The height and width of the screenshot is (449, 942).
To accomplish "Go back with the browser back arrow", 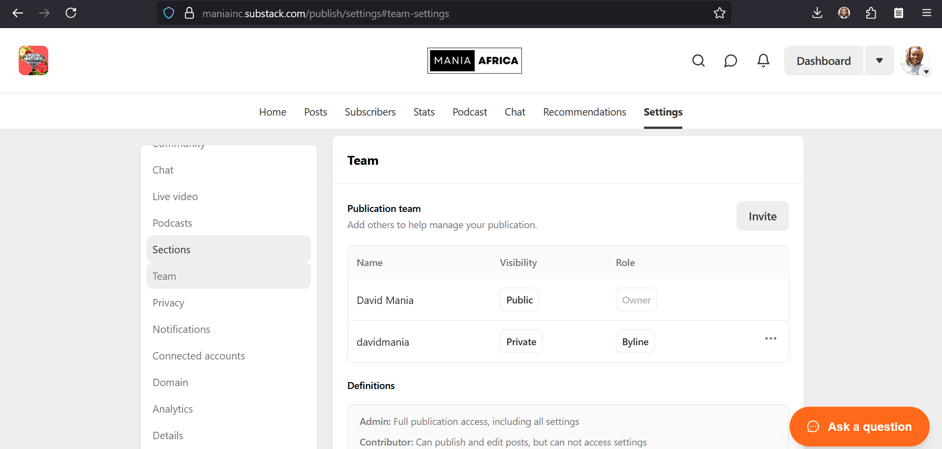I will click(x=18, y=13).
